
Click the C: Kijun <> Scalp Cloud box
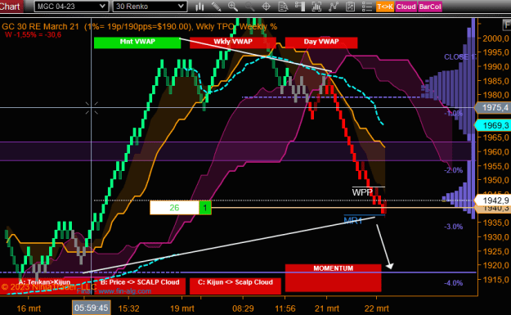click(x=235, y=286)
